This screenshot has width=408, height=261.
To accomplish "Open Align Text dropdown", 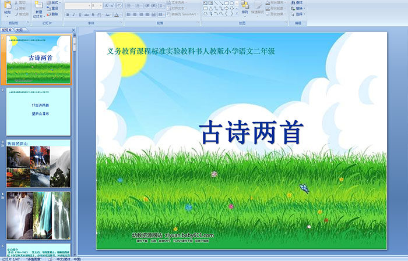I will [x=176, y=8].
